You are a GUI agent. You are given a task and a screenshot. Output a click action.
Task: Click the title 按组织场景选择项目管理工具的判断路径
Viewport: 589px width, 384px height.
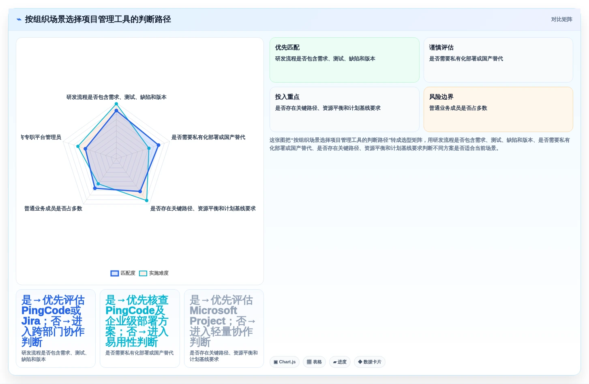(98, 19)
